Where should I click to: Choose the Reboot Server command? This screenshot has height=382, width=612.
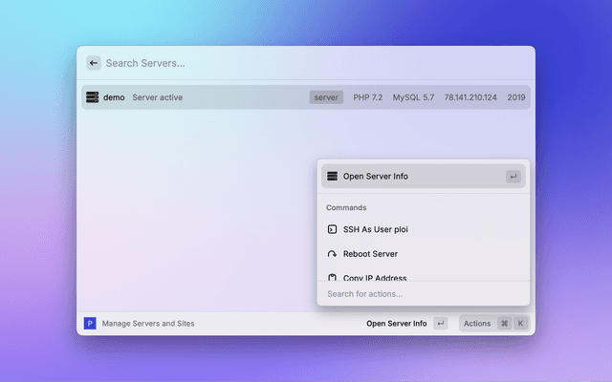coord(370,254)
